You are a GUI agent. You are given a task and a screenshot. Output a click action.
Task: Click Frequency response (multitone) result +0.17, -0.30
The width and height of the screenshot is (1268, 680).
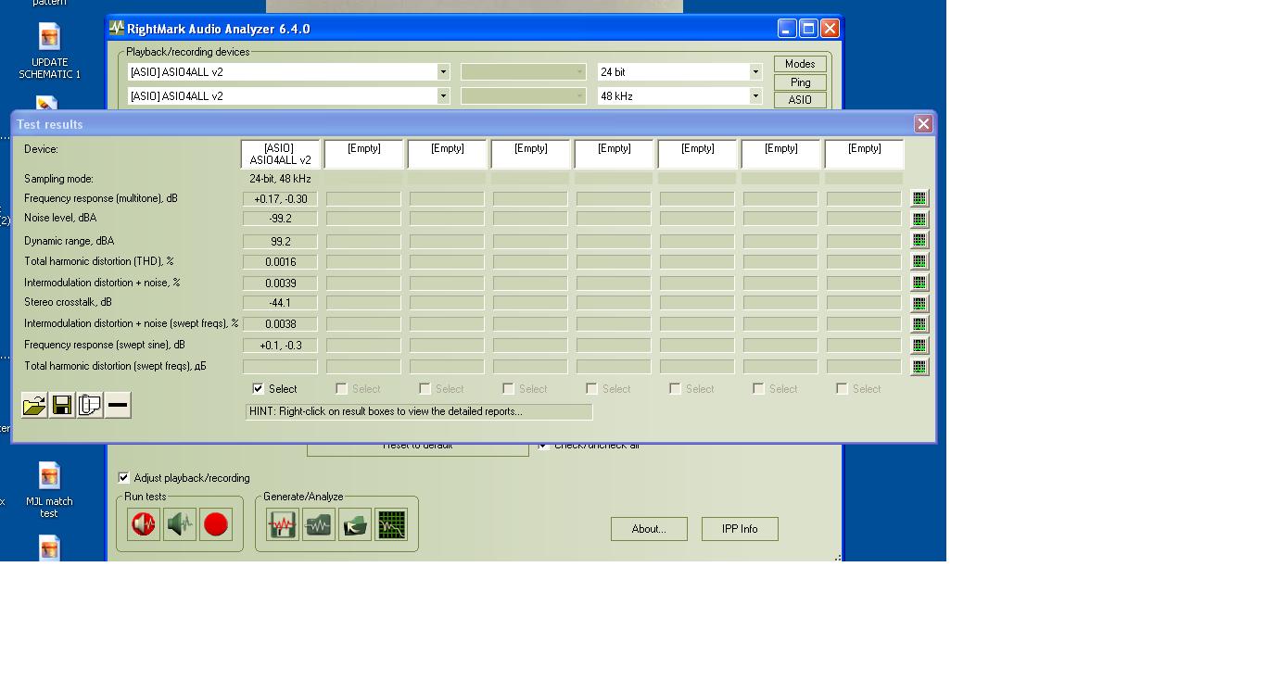click(280, 199)
